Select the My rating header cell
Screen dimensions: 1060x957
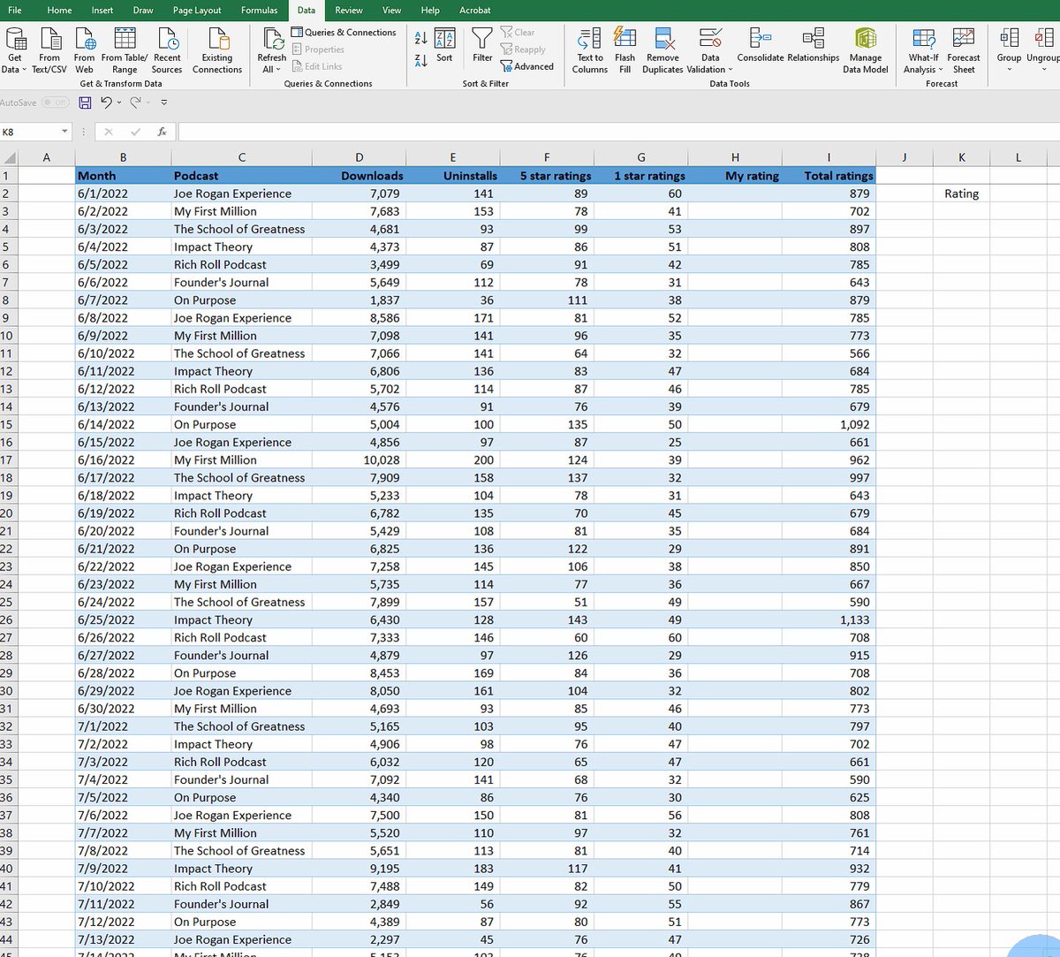tap(735, 176)
